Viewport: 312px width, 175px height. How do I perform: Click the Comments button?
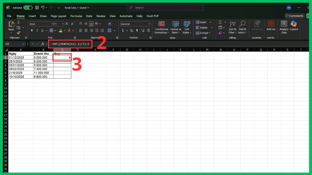(x=295, y=16)
